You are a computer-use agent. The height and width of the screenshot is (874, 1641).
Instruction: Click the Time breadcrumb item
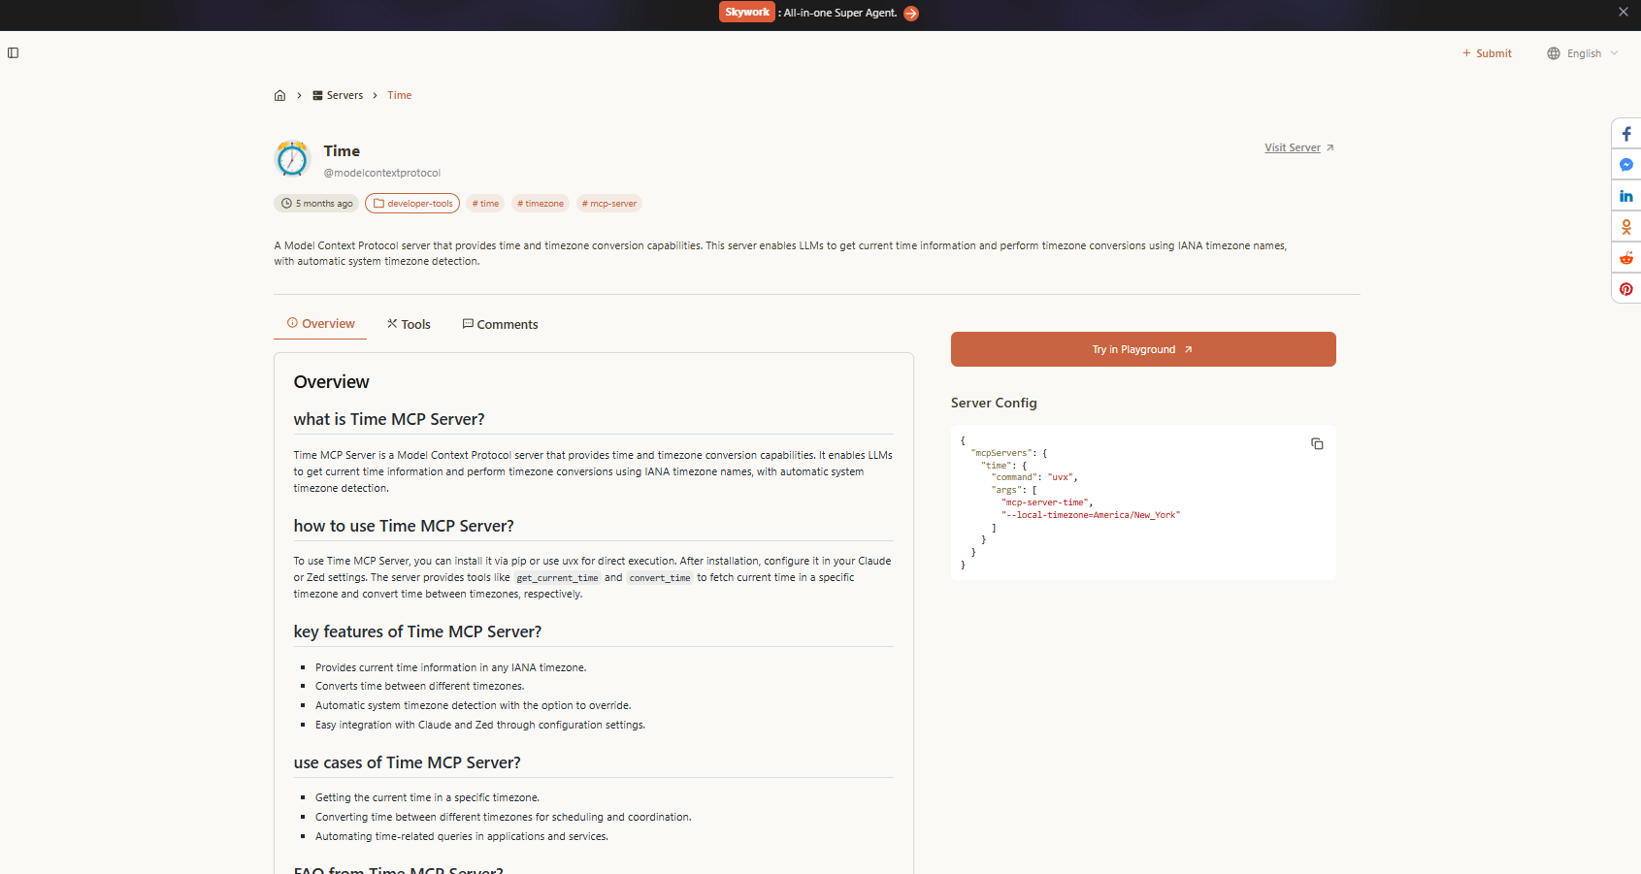(x=400, y=95)
